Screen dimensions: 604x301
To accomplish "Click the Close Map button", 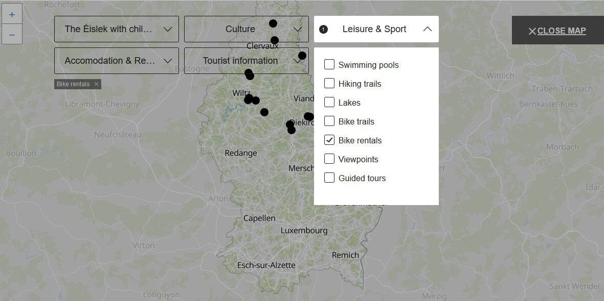I will pos(557,31).
